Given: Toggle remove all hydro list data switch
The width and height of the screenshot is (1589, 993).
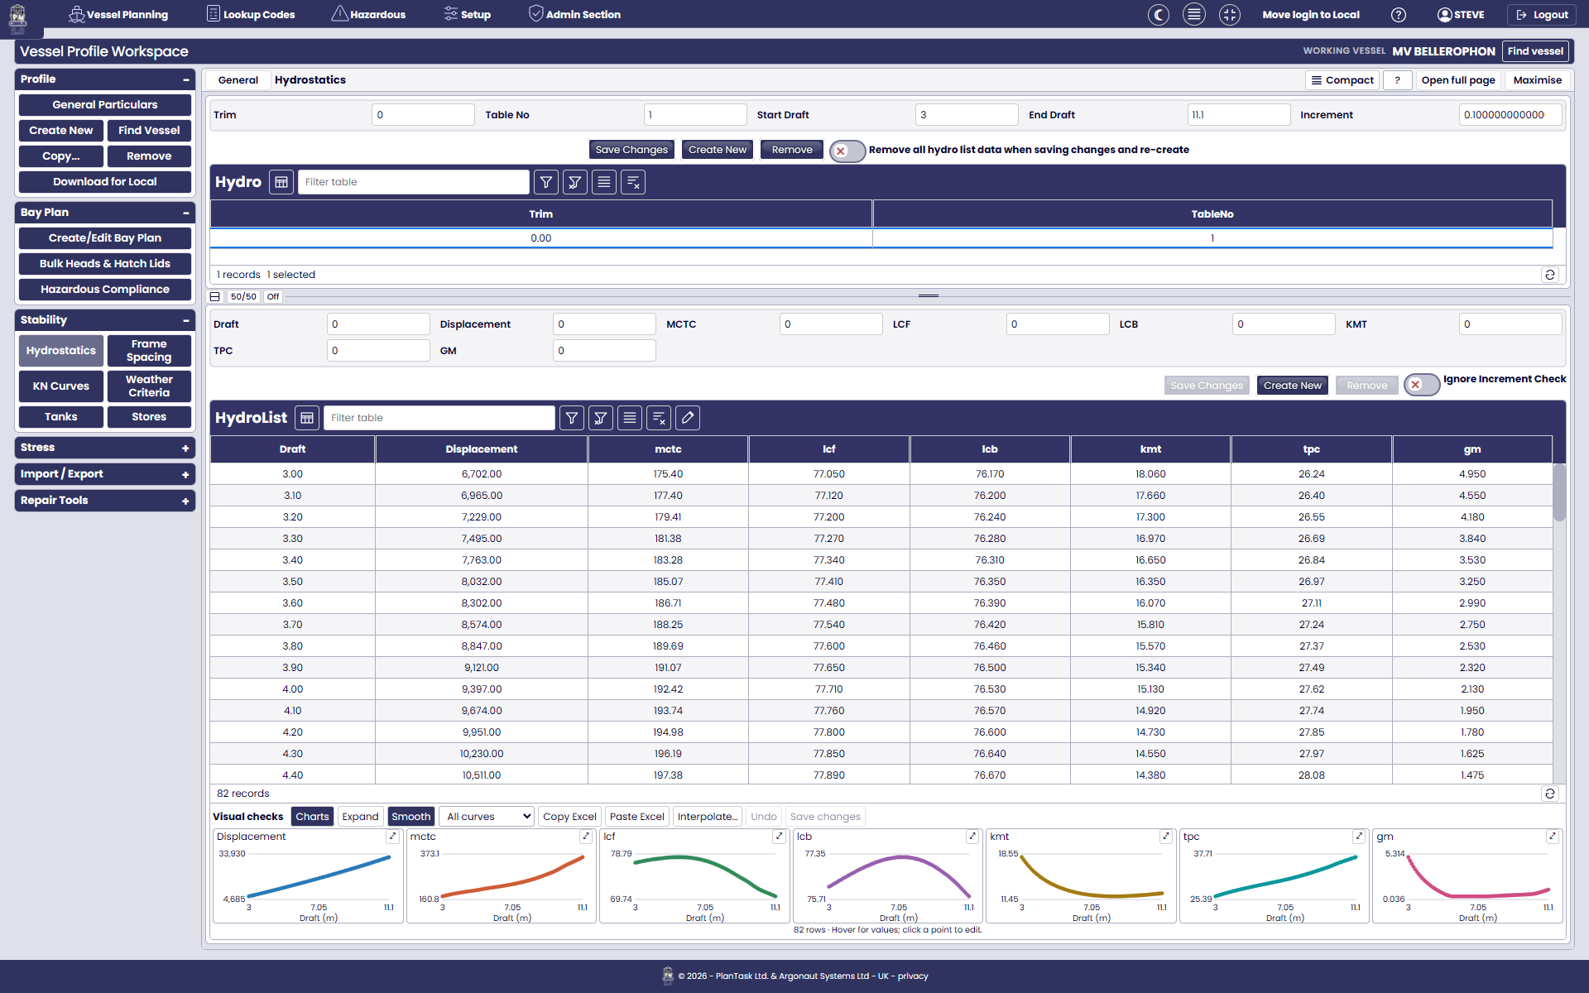Looking at the screenshot, I should (x=847, y=151).
